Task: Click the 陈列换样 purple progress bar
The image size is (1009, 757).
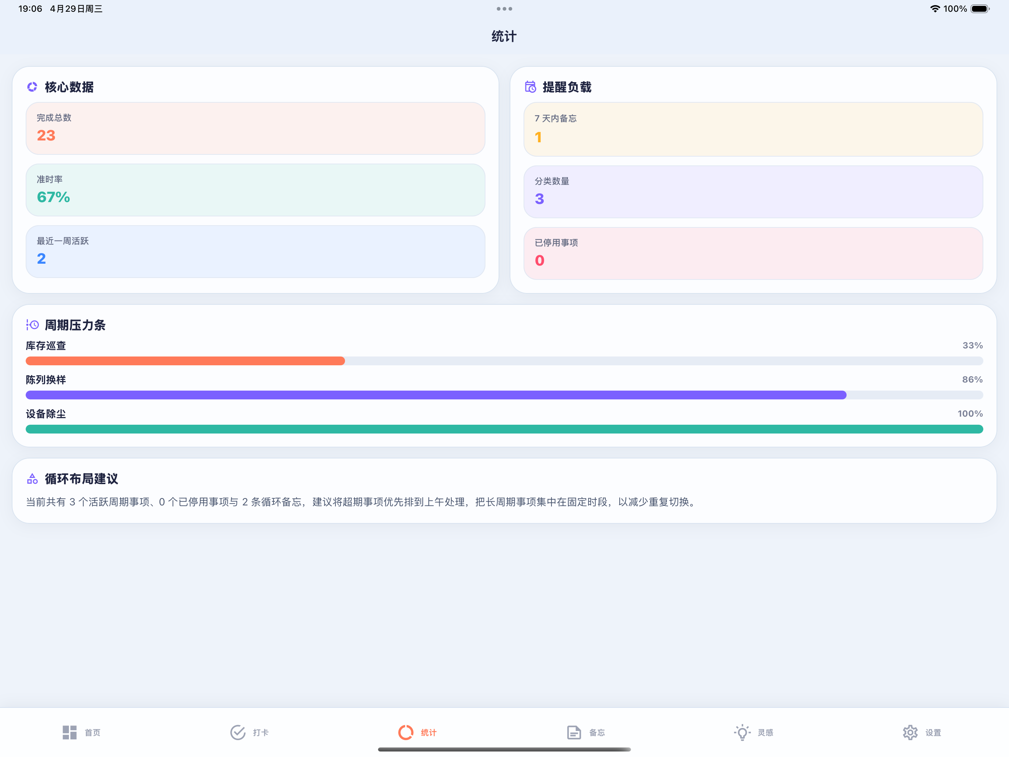Action: click(x=436, y=395)
